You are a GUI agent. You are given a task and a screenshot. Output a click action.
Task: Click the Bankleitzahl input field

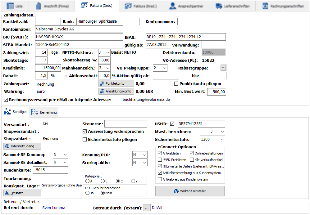tap(48, 21)
